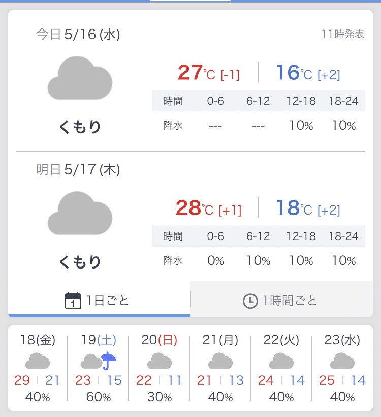Open the 明日 5/17 (木) forecast

78,170
